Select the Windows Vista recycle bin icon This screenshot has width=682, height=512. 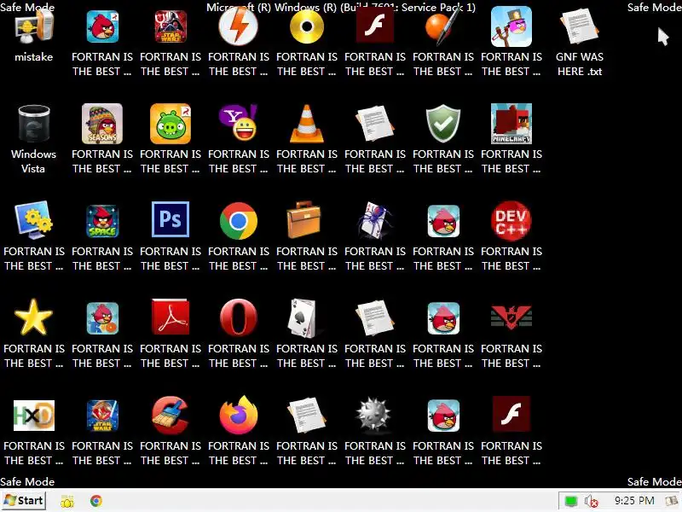[x=33, y=124]
